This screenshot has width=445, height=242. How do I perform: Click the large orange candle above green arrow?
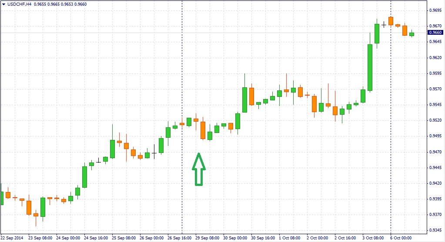coord(203,130)
